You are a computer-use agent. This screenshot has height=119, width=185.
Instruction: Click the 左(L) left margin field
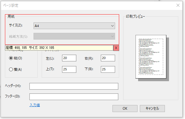(x=69, y=58)
